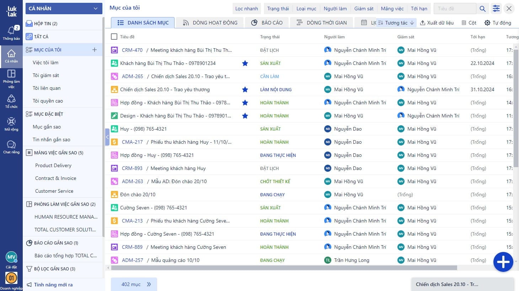Toggle the select-all checkbox beside Tiêu đề
Viewport: 519px width, 291px height.
pos(114,37)
